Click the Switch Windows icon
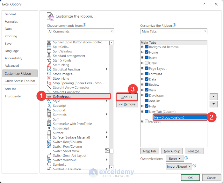 pos(49,160)
